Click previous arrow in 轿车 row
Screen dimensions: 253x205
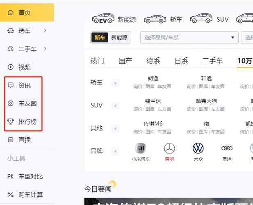click(115, 83)
